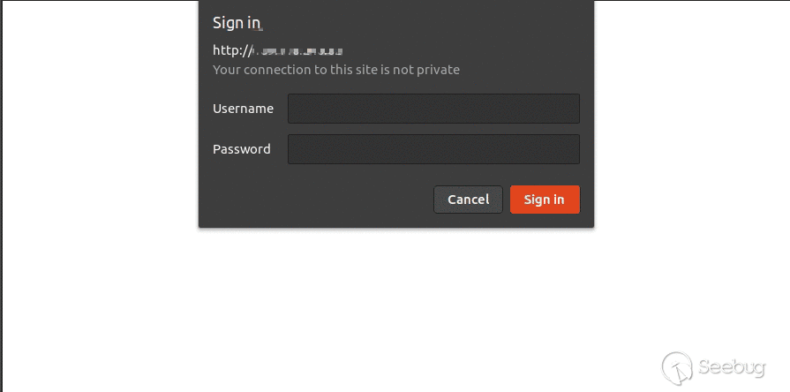Image resolution: width=790 pixels, height=392 pixels.
Task: Click the Seebug circular logo icon
Action: (x=677, y=368)
